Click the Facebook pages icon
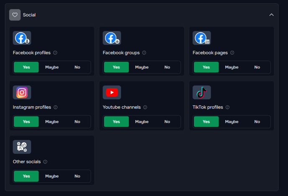The height and width of the screenshot is (196, 288). tap(202, 38)
